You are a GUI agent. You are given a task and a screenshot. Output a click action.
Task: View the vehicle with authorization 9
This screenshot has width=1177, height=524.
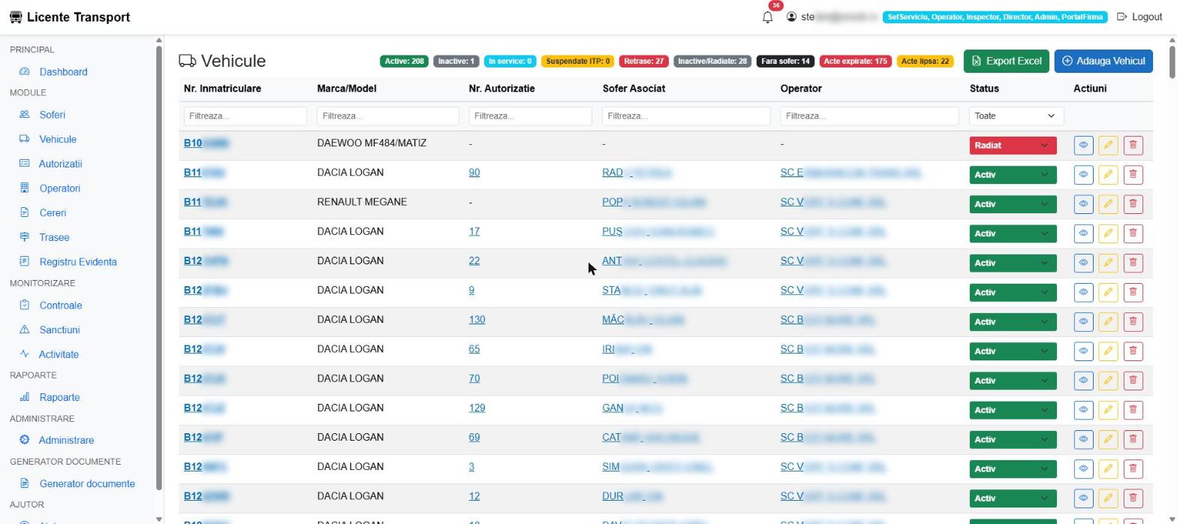(1083, 292)
